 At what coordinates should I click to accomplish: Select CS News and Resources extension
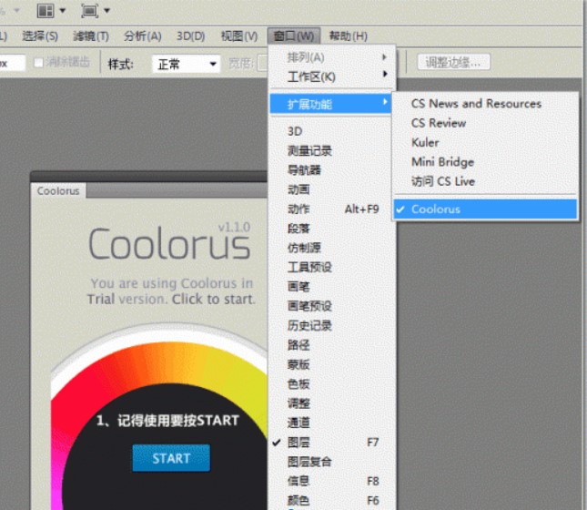pyautogui.click(x=485, y=104)
